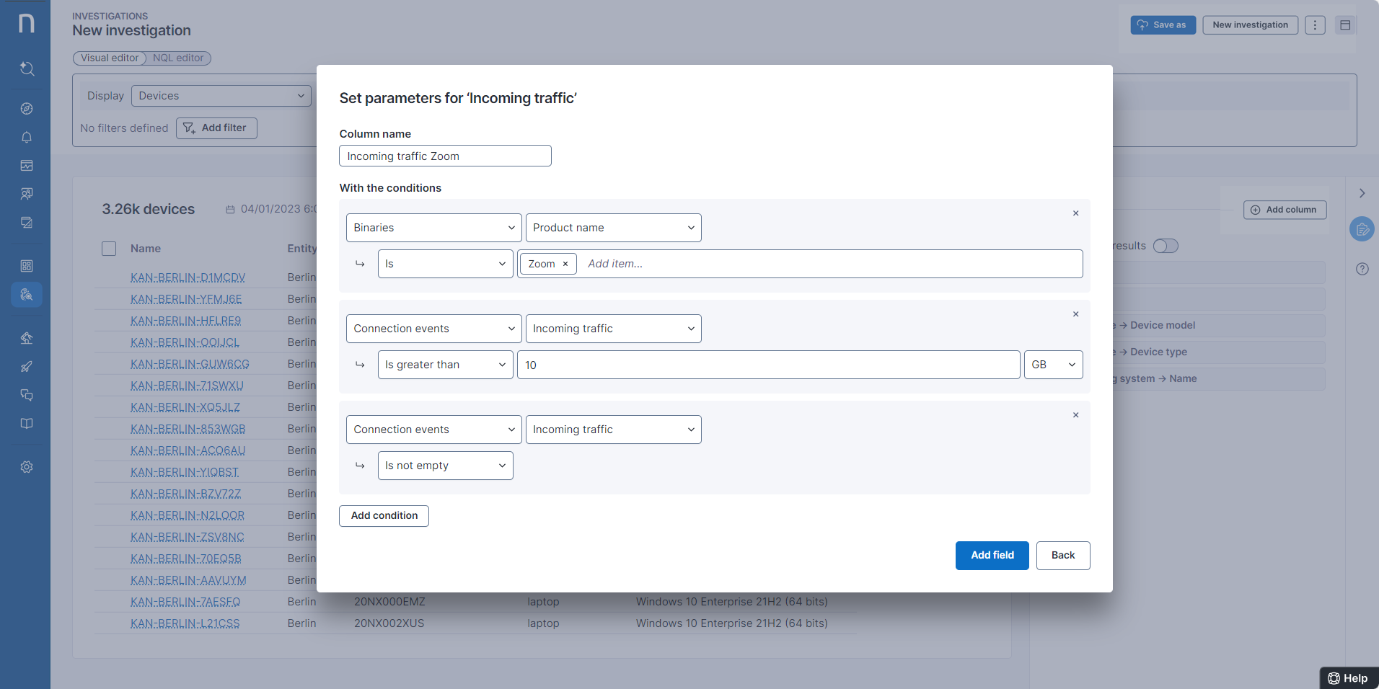Remove the Binaries condition with its X
This screenshot has width=1379, height=689.
[x=1075, y=213]
